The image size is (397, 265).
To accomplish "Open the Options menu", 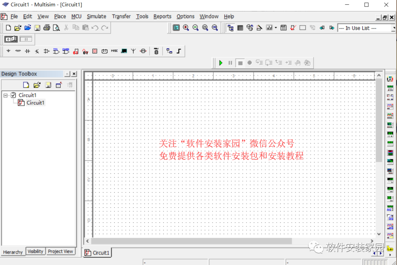I will pos(186,17).
